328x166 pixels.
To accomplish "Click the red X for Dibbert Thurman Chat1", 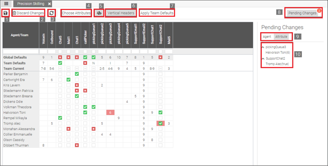I will coord(77,146).
